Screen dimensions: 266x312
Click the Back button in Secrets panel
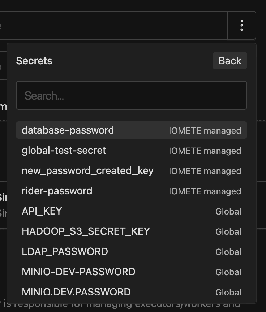229,61
